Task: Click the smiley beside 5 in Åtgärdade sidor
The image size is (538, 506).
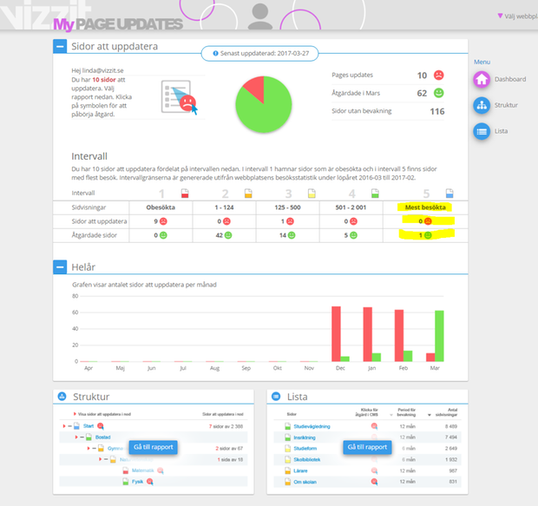Action: tap(353, 235)
